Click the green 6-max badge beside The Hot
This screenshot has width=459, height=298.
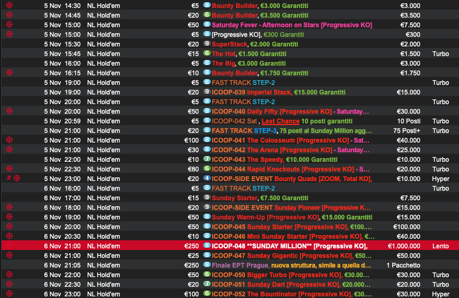click(207, 53)
